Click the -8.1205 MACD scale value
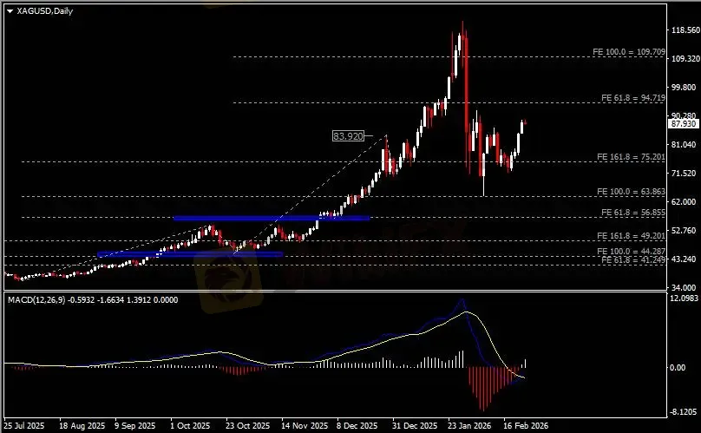Viewport: 701px width, 433px height. point(684,411)
